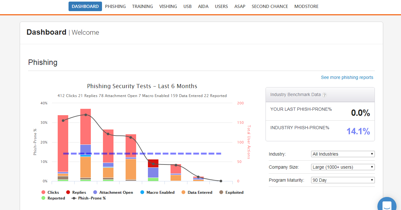
Task: Go to the Phishing tab
Action: 115,6
